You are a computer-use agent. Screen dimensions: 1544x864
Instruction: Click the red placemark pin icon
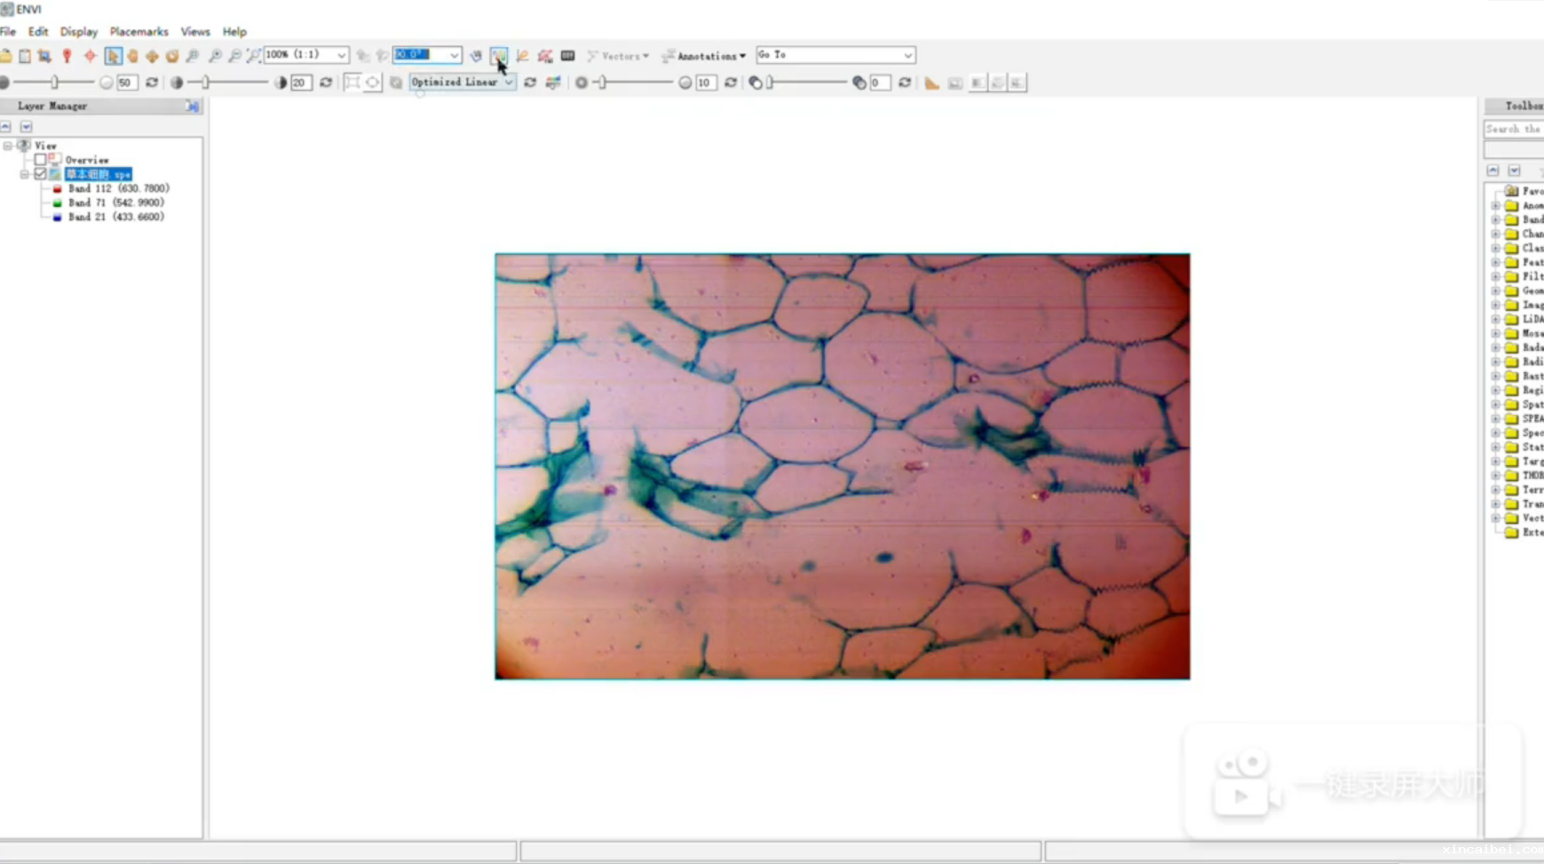click(x=67, y=56)
